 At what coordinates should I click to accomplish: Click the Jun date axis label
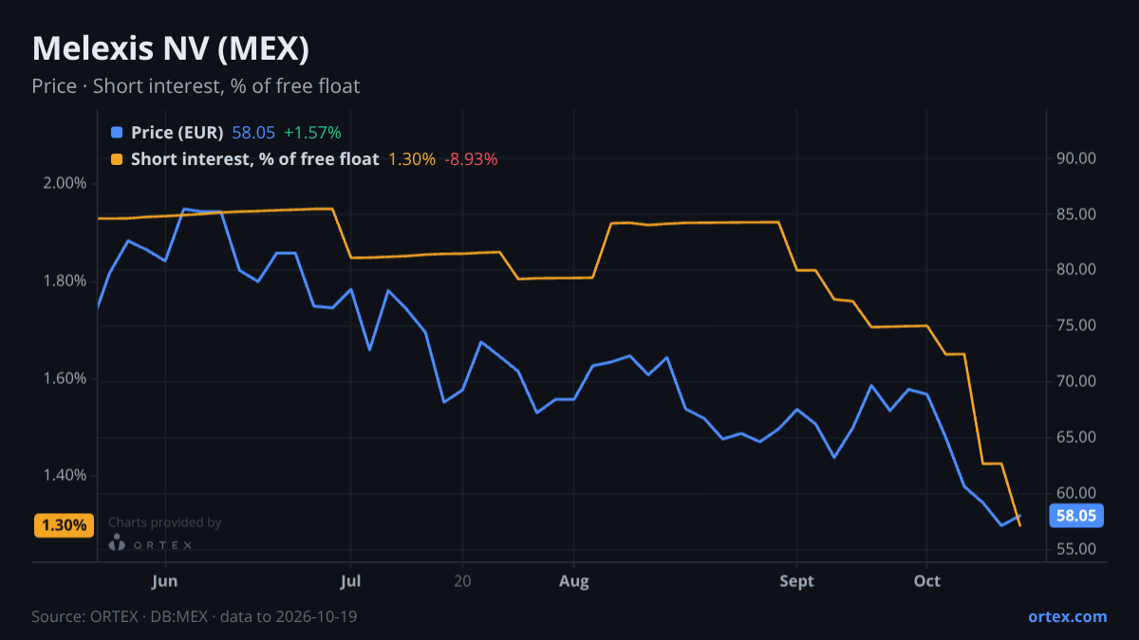(x=165, y=580)
